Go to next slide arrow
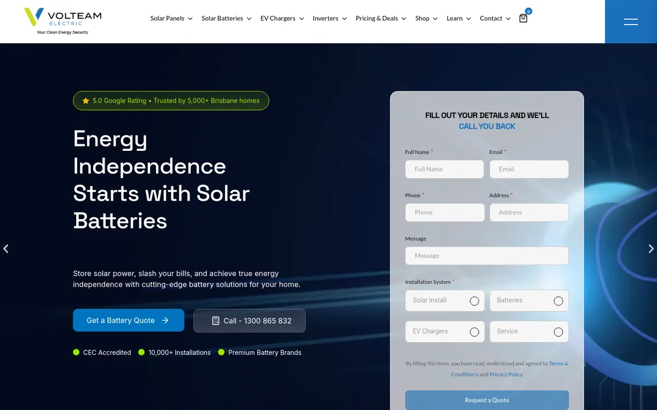The width and height of the screenshot is (657, 410). 651,249
